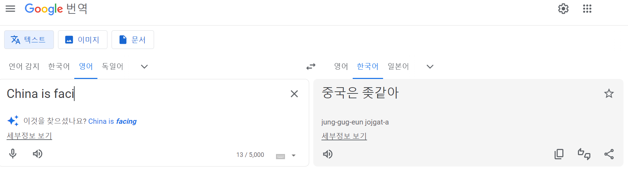Image resolution: width=628 pixels, height=171 pixels.
Task: Switch to the 문서 tab
Action: (x=133, y=40)
